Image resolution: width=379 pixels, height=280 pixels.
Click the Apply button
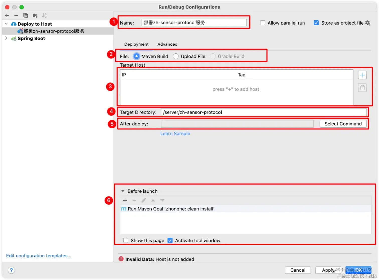pyautogui.click(x=328, y=270)
